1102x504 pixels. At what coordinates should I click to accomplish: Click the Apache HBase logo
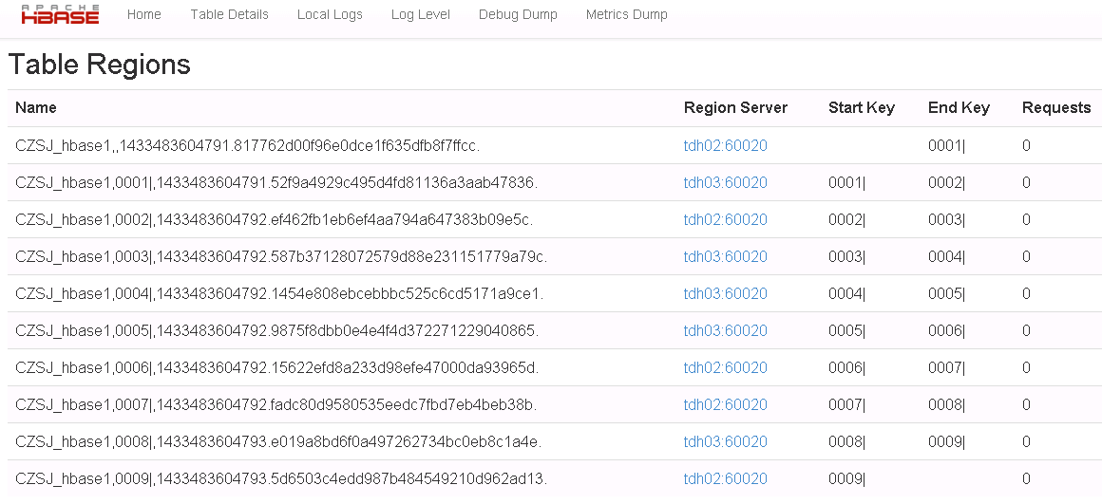pos(60,14)
